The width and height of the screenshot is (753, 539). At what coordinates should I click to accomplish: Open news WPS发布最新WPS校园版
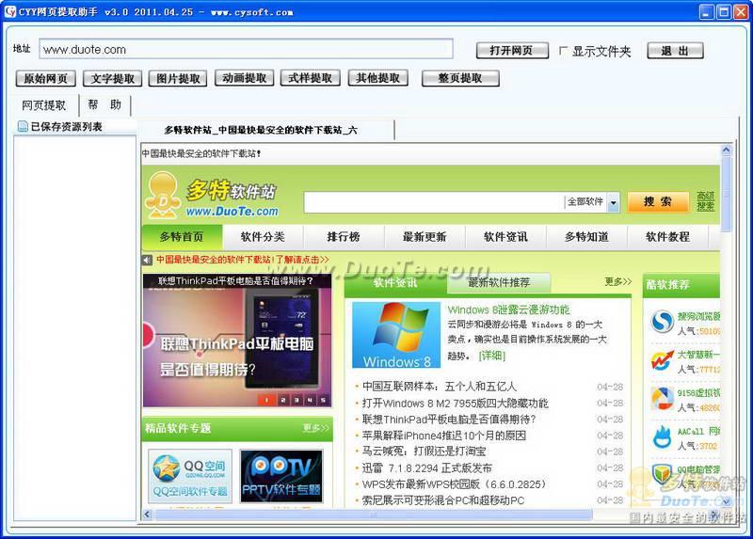455,484
